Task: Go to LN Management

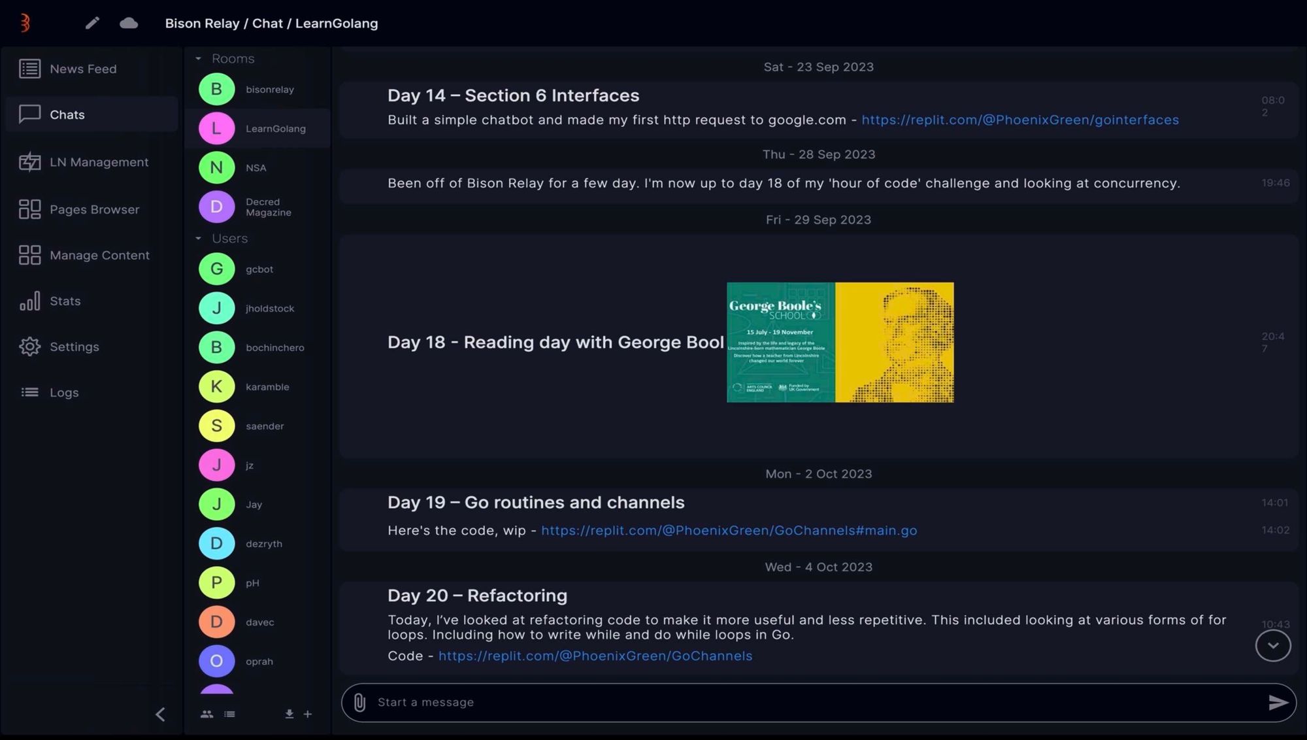Action: coord(99,162)
